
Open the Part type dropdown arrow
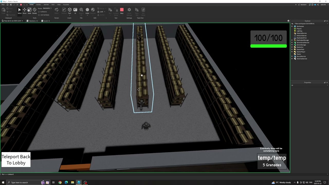tap(70, 15)
